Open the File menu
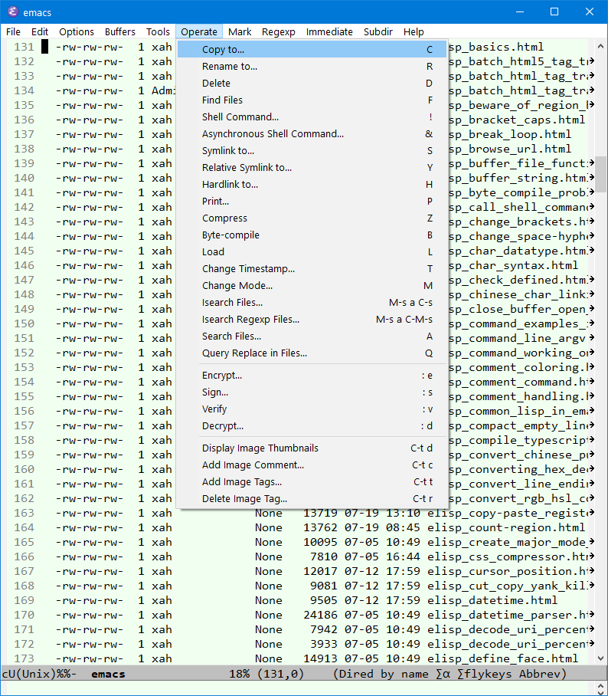Viewport: 608px width, 696px height. 13,32
